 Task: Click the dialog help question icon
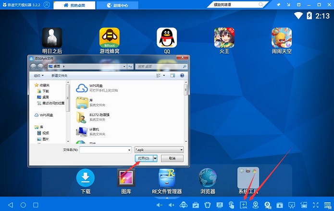coord(182,75)
